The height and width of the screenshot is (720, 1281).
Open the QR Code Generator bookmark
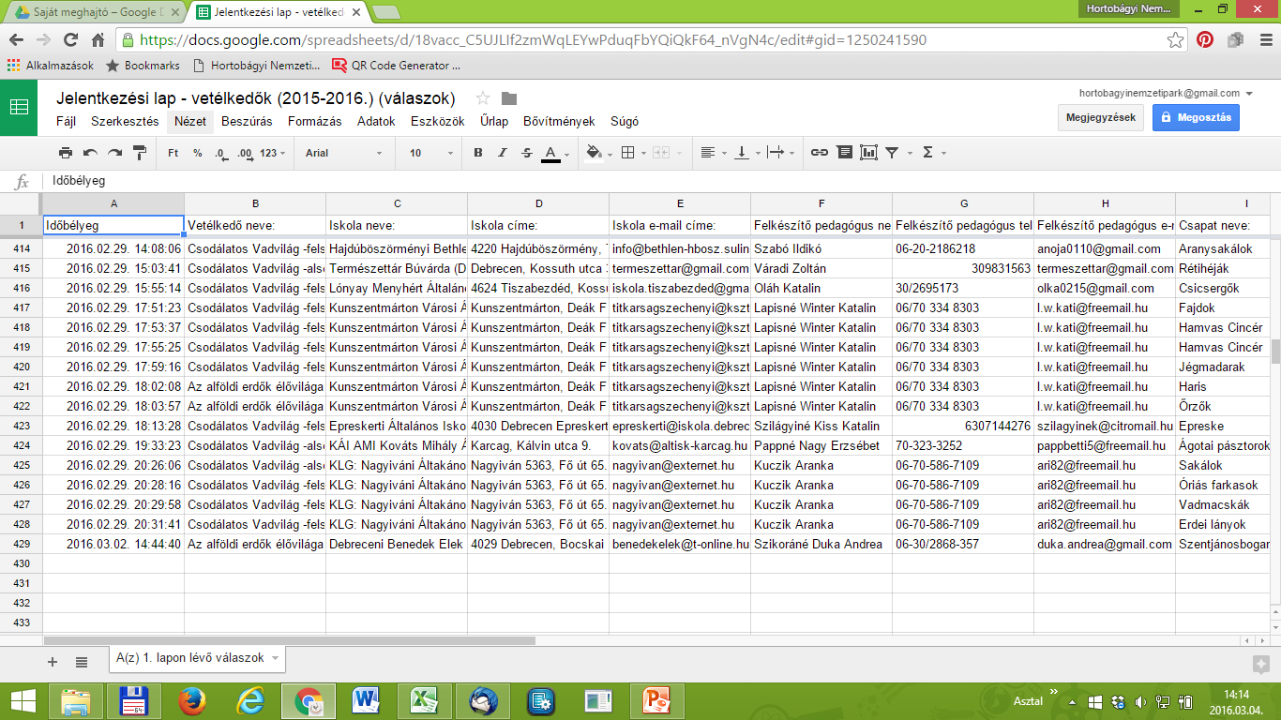click(x=396, y=66)
